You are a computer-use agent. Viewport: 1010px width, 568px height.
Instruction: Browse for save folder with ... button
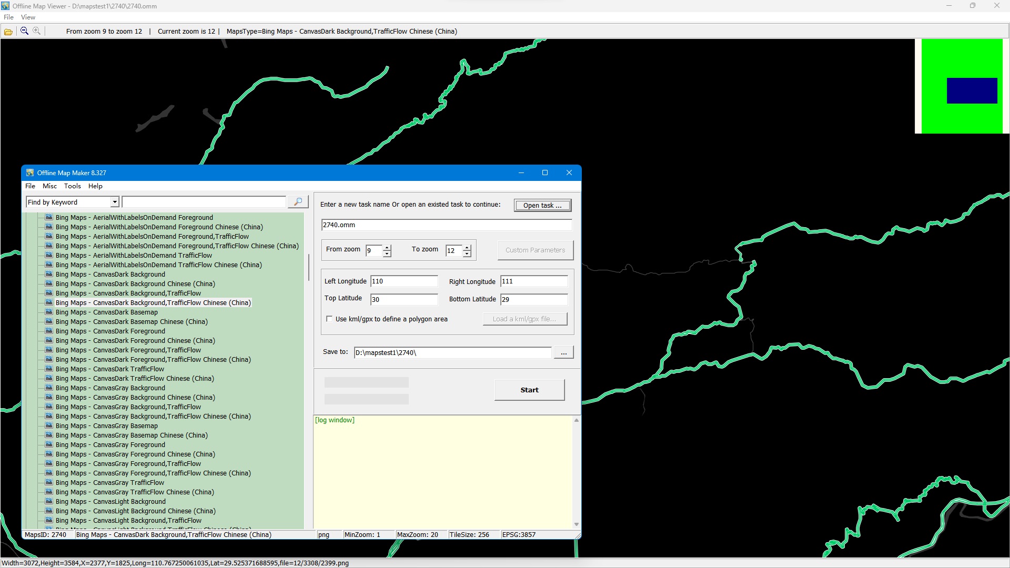[563, 352]
